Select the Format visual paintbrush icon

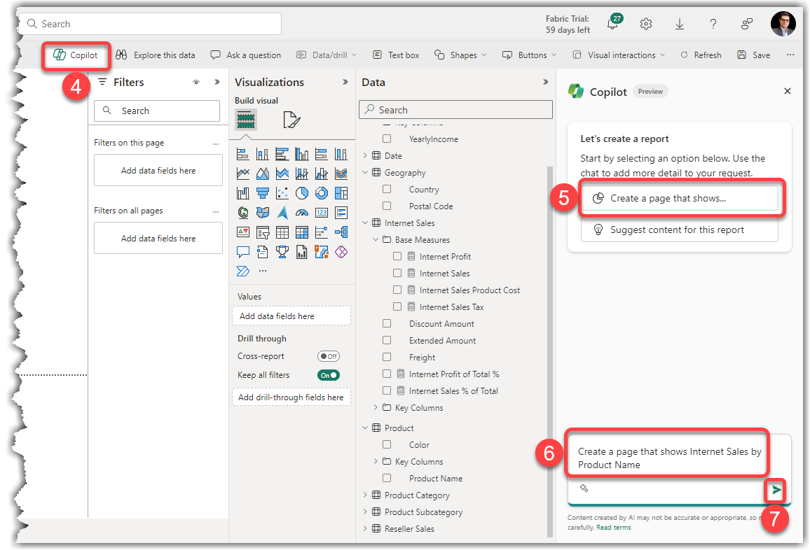pos(291,120)
